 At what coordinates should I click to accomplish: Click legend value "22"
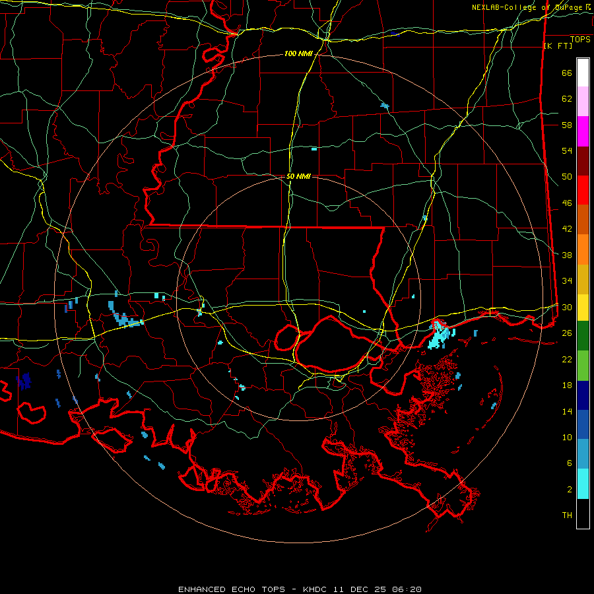tap(567, 359)
